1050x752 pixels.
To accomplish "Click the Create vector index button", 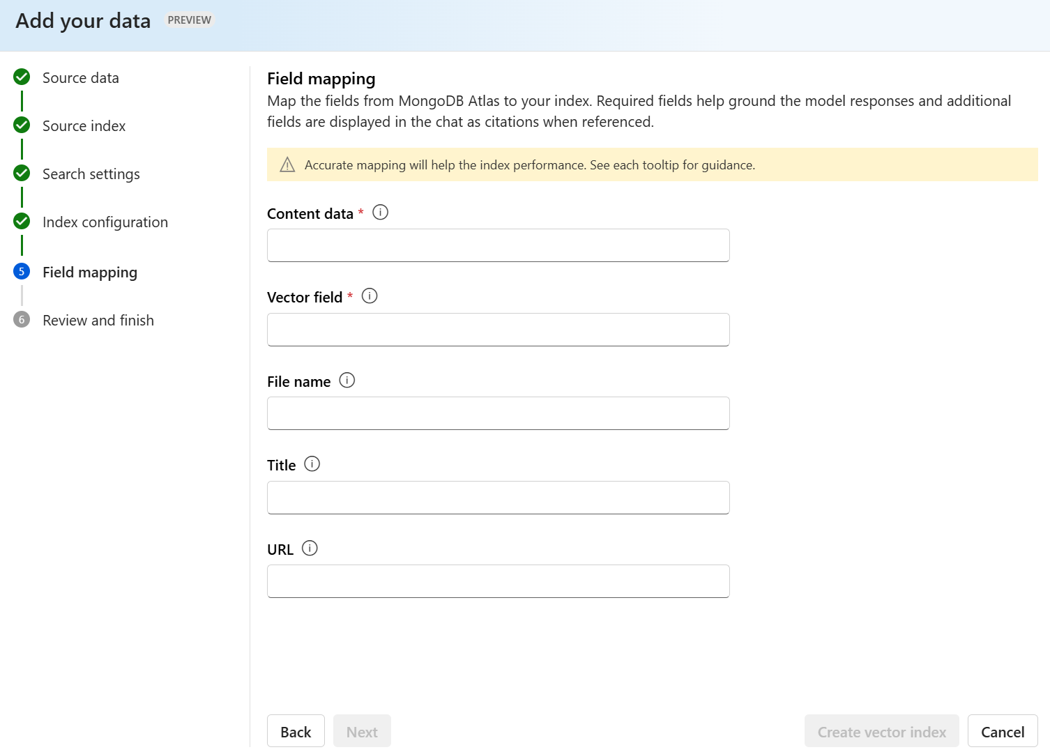I will pyautogui.click(x=881, y=732).
